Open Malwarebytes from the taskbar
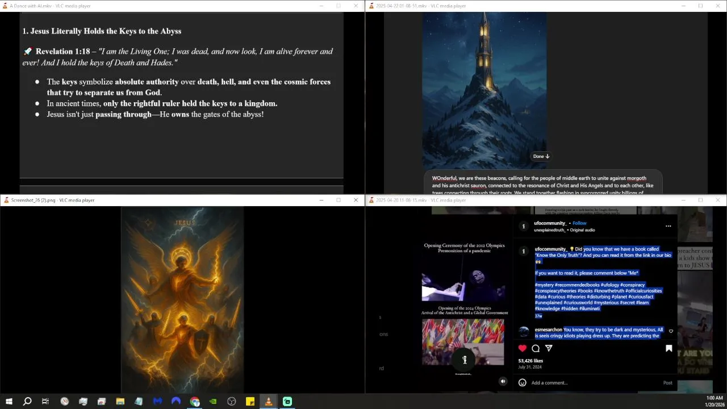Image resolution: width=727 pixels, height=409 pixels. pyautogui.click(x=157, y=402)
